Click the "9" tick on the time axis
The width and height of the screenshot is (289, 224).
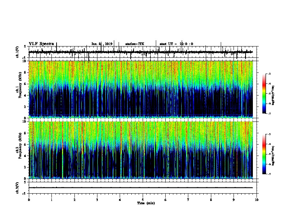[x=234, y=200]
